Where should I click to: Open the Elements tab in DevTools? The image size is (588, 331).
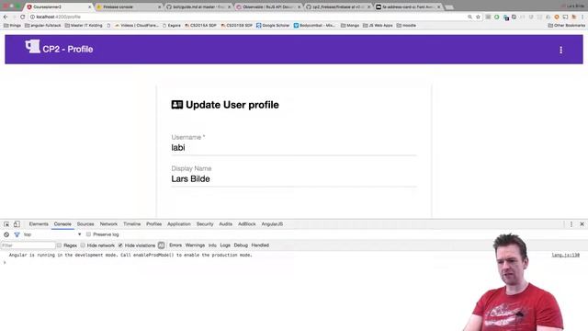pos(39,224)
